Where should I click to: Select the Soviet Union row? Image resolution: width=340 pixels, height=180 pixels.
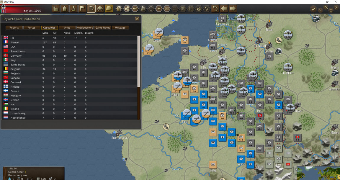click(69, 51)
